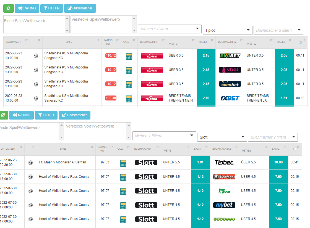Click the 1.61 back odds cell
Image resolution: width=310 pixels, height=228 pixels.
pyautogui.click(x=284, y=98)
